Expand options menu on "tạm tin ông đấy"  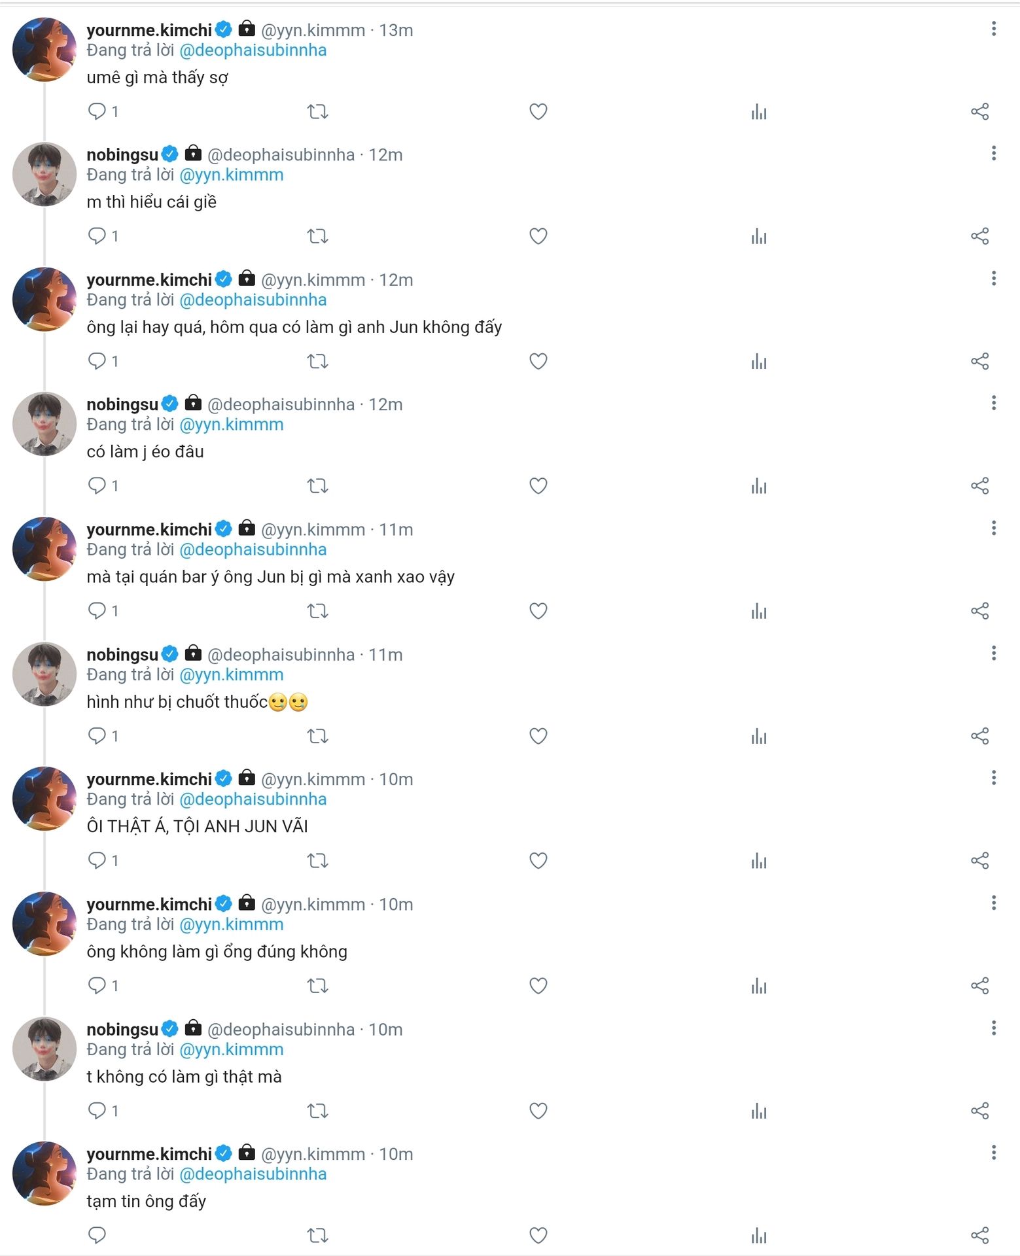point(993,1153)
